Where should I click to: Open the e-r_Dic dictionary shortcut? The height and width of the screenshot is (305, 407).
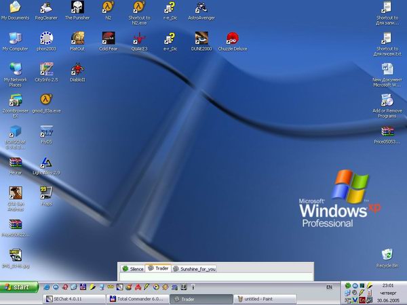tap(170, 41)
